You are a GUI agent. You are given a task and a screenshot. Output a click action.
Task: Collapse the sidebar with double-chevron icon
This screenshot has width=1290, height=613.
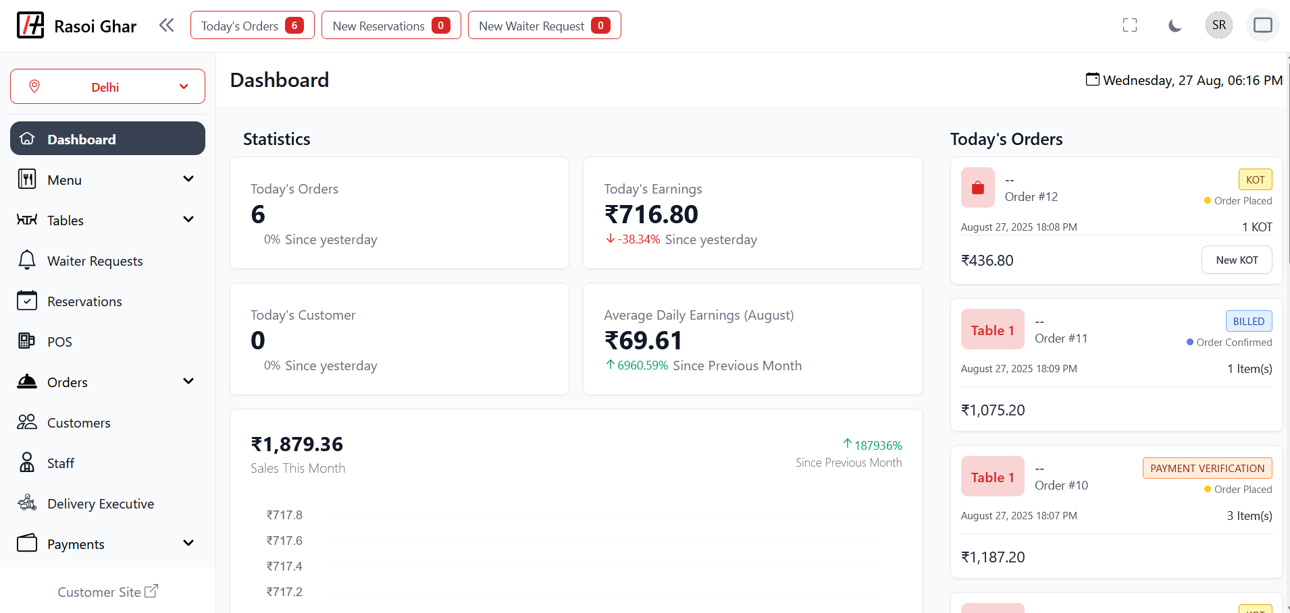click(x=166, y=26)
